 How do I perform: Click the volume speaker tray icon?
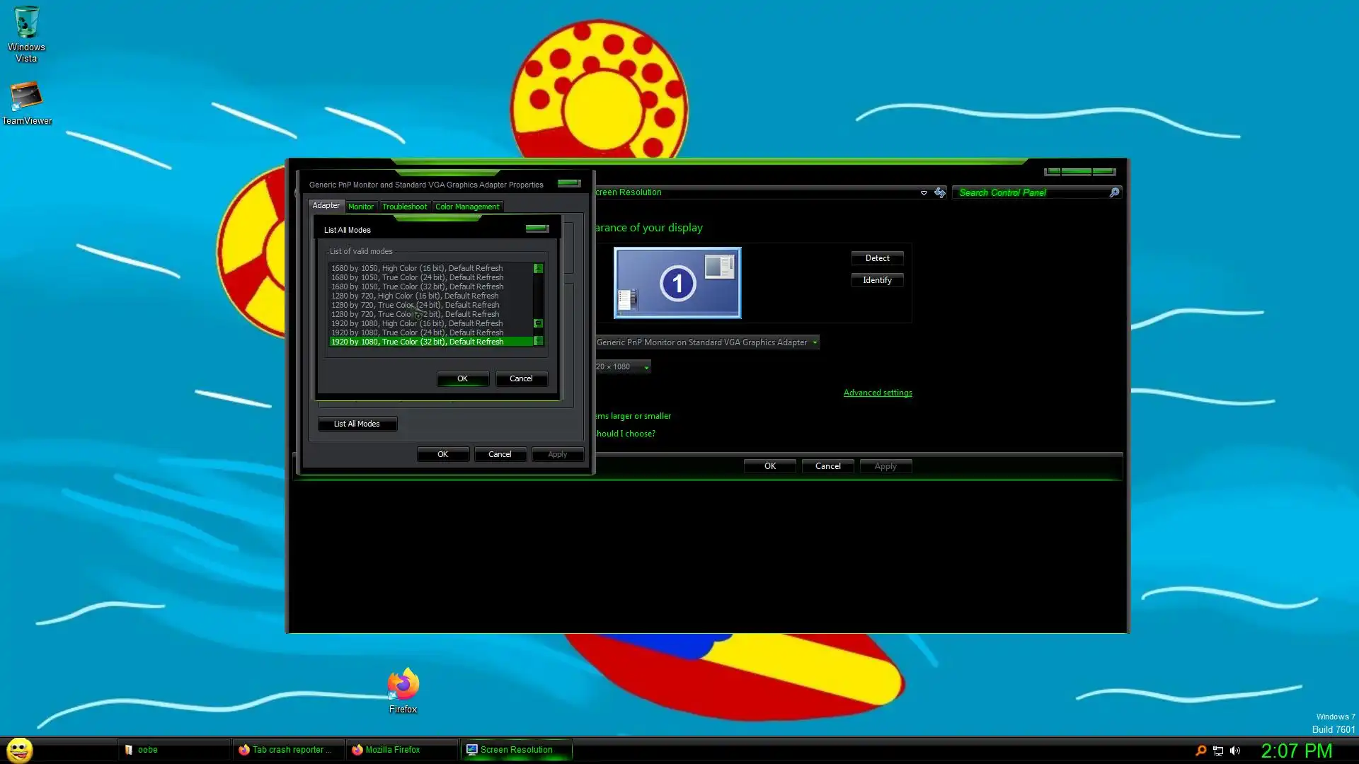(x=1235, y=751)
